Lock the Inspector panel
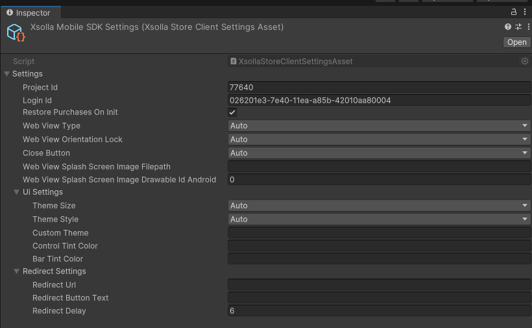Screen dimensions: 532x328 514,12
